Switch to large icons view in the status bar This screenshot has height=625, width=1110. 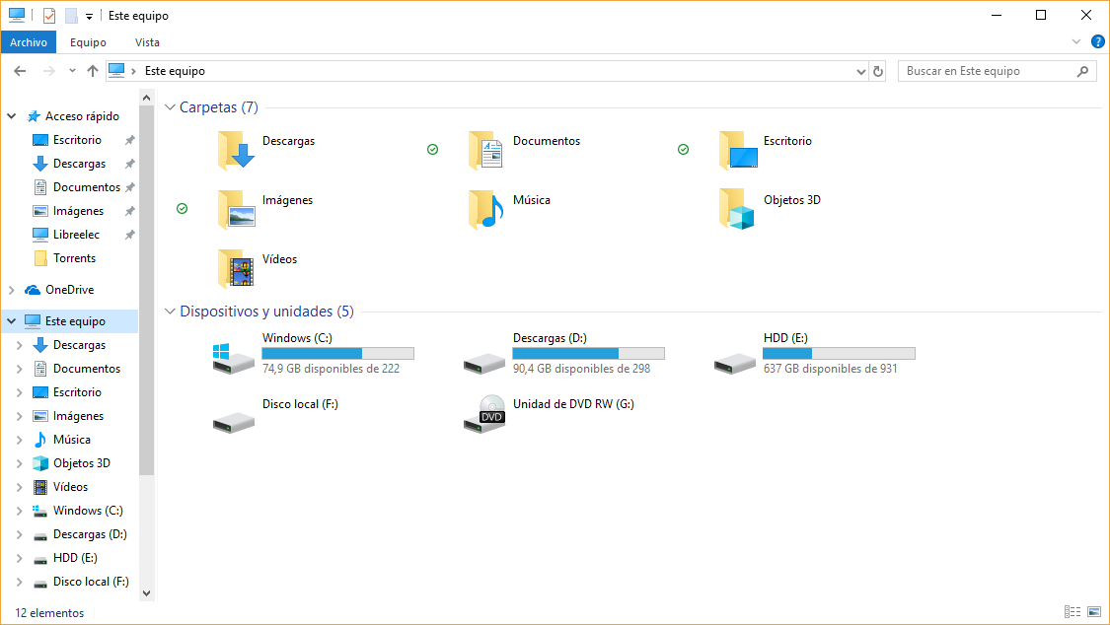(x=1093, y=613)
